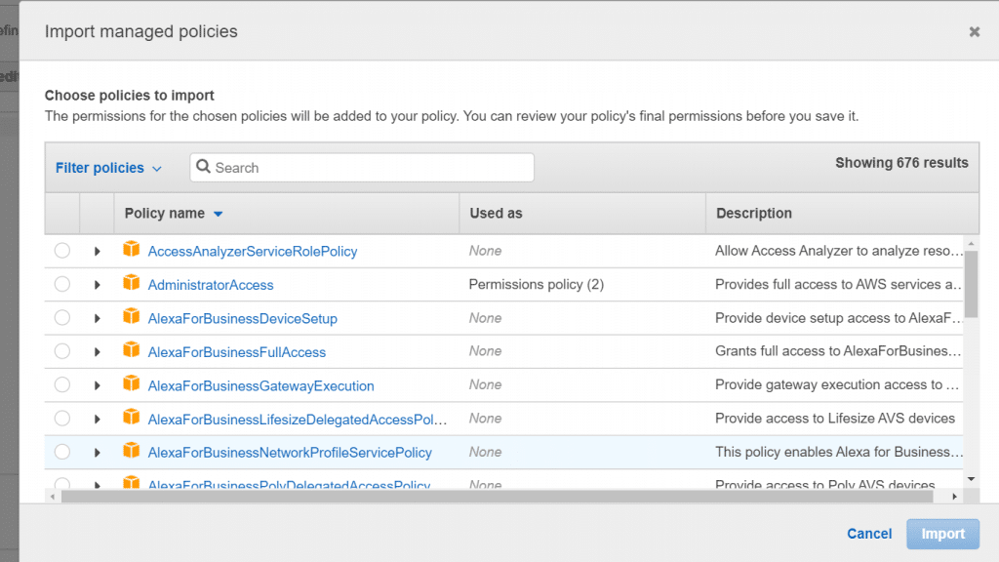Select the AlexaForBusinessGatewayExecution radio button
Image resolution: width=999 pixels, height=562 pixels.
pyautogui.click(x=62, y=384)
